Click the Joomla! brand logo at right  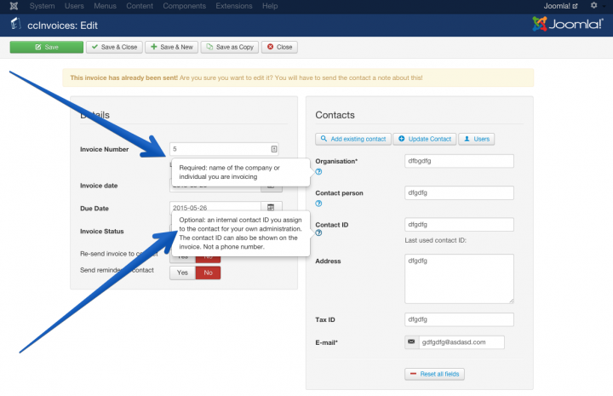(x=568, y=24)
